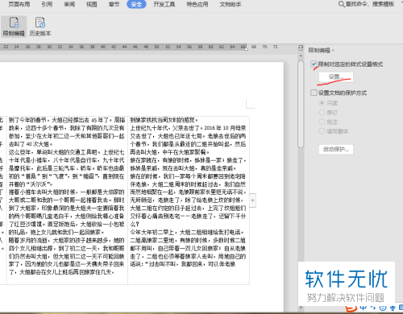
Task: Toggle 限制对选定的样式设置格式 checkbox
Action: pos(314,64)
